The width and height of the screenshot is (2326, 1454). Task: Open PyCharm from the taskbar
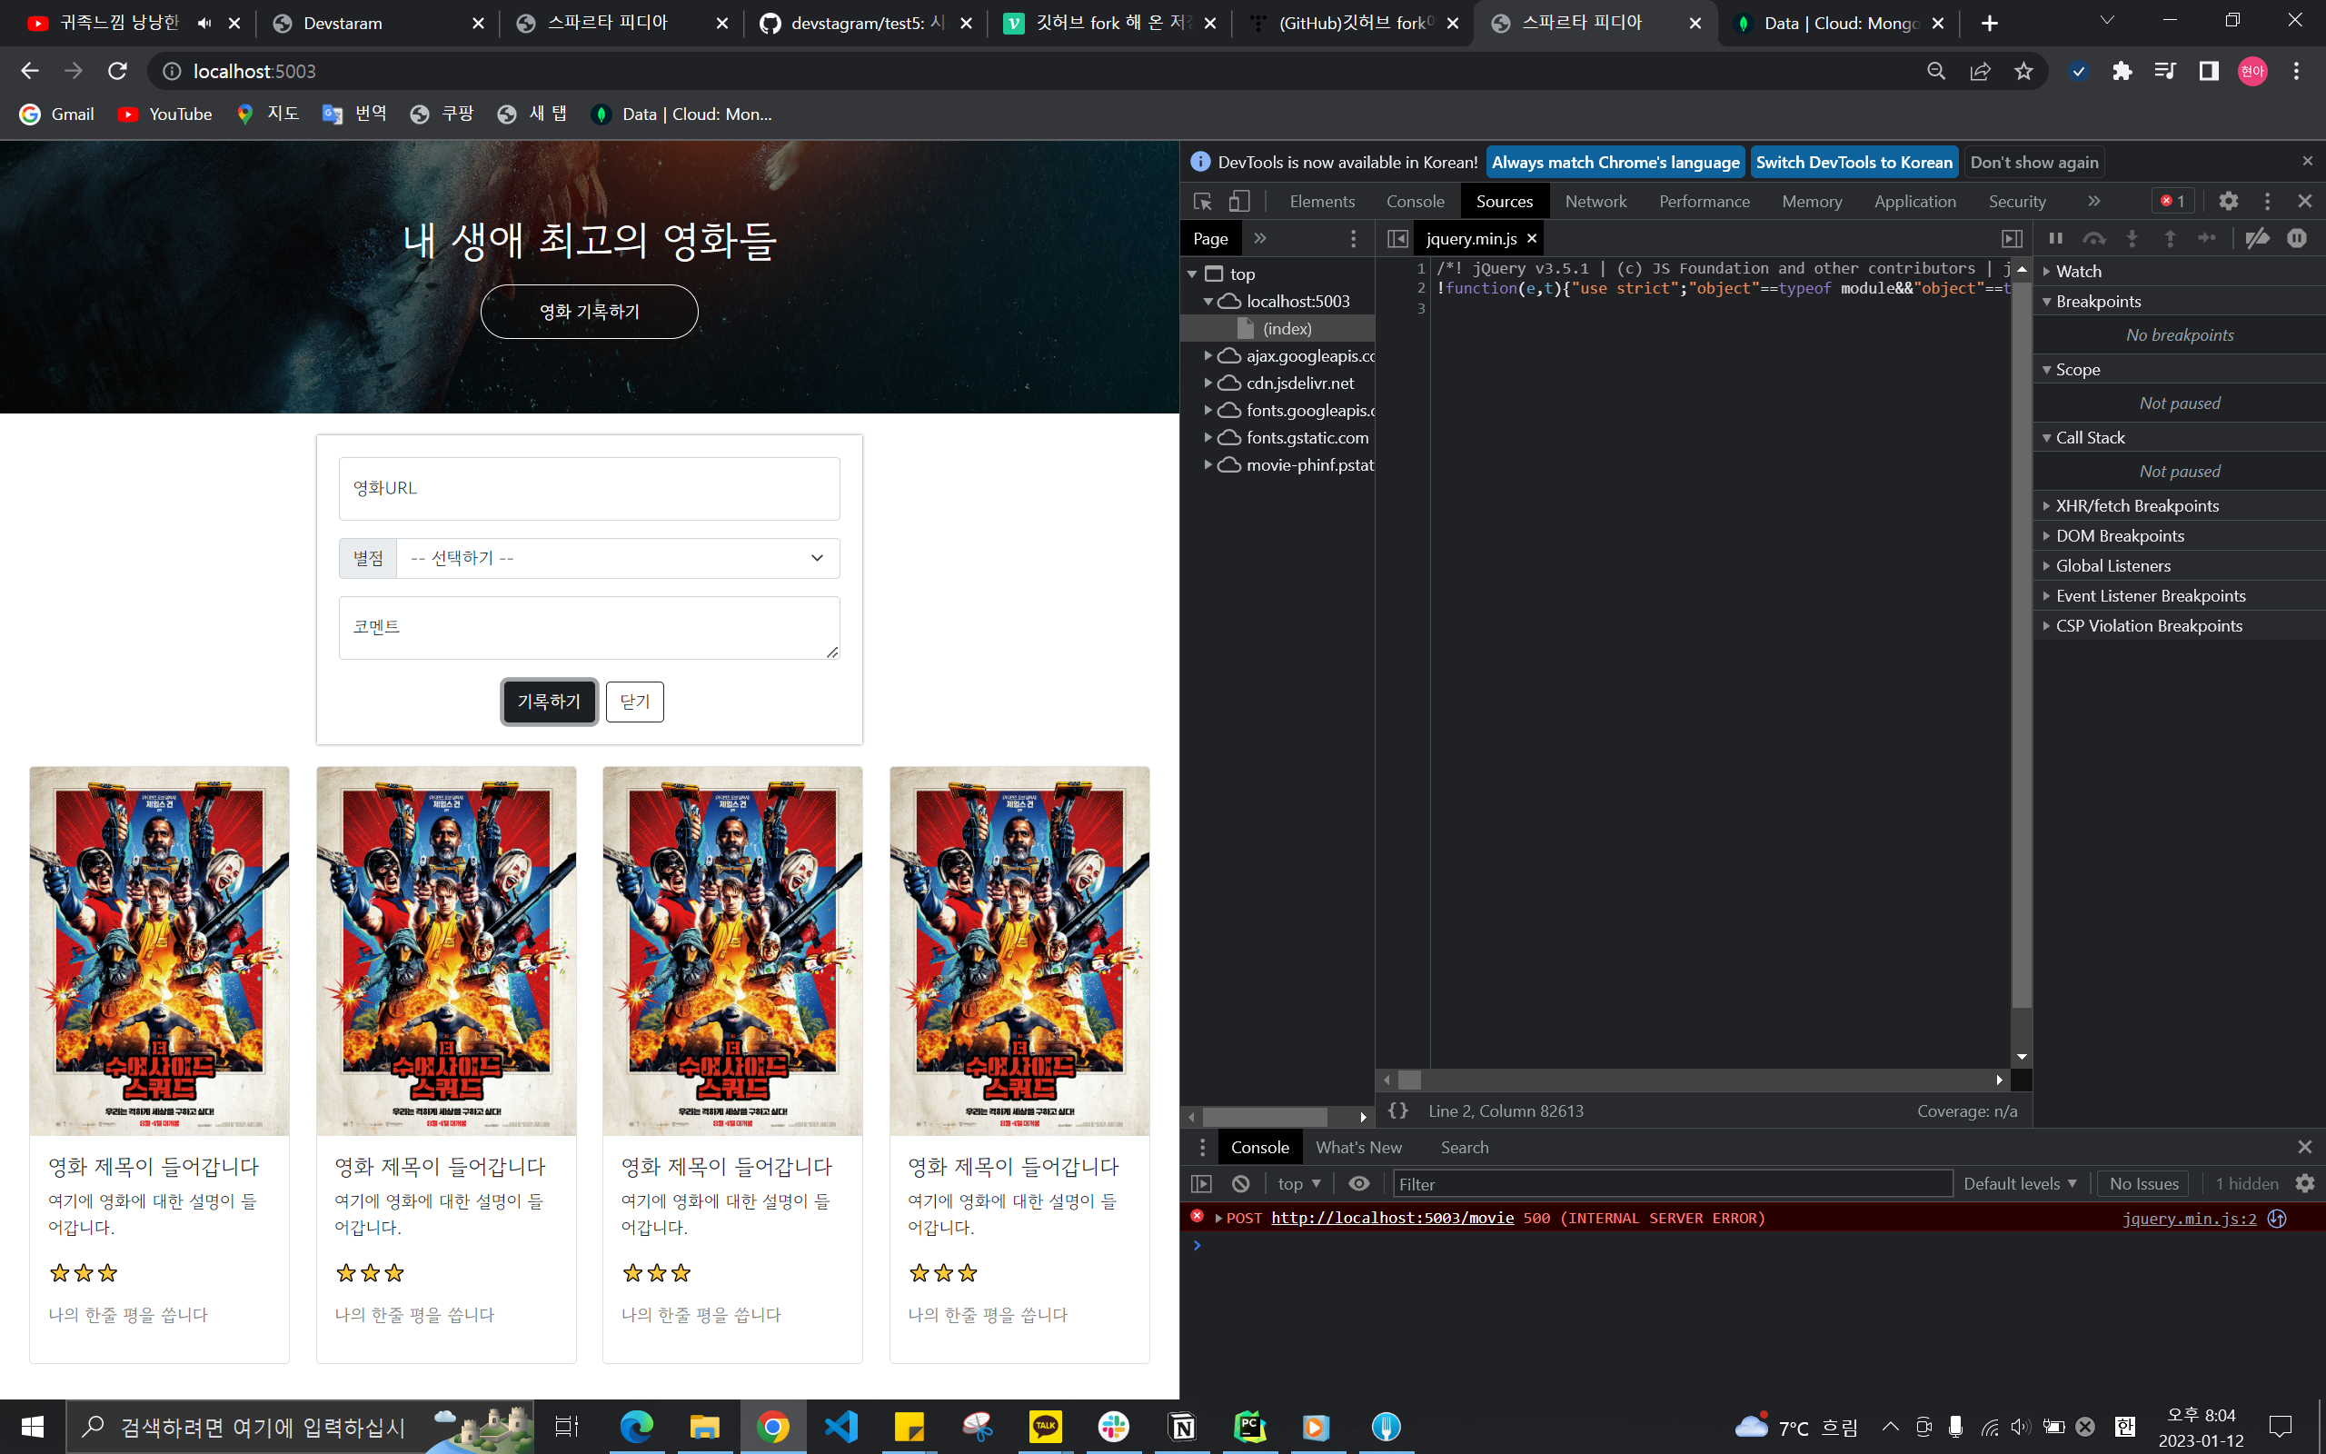tap(1249, 1426)
